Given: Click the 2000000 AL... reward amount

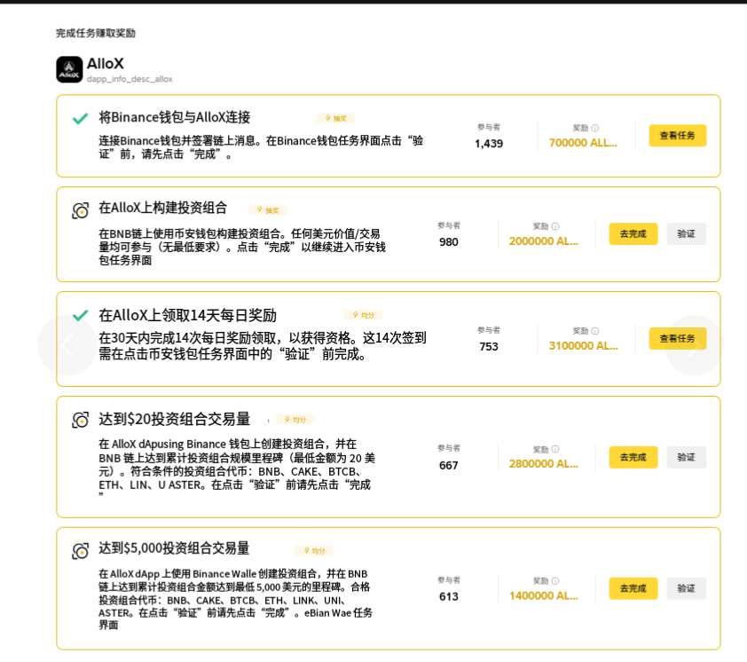Looking at the screenshot, I should tap(544, 241).
